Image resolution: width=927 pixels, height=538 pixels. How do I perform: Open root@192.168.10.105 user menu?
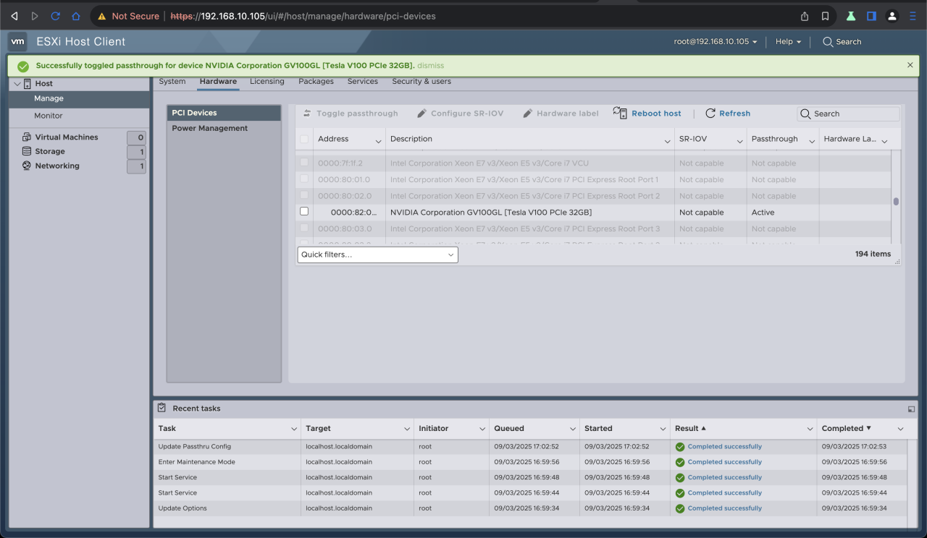716,42
